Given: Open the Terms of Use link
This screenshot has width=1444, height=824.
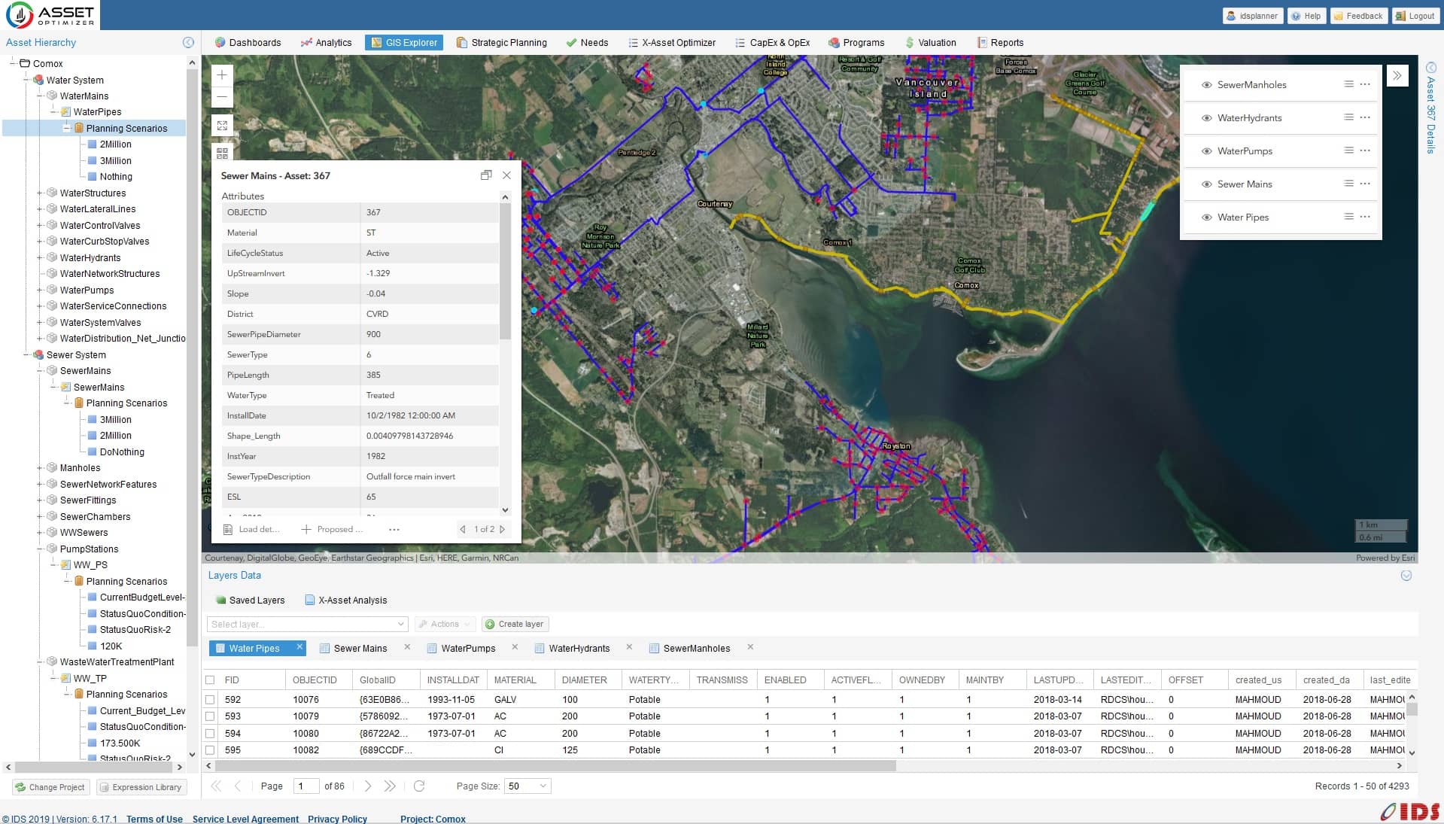Looking at the screenshot, I should pos(154,819).
